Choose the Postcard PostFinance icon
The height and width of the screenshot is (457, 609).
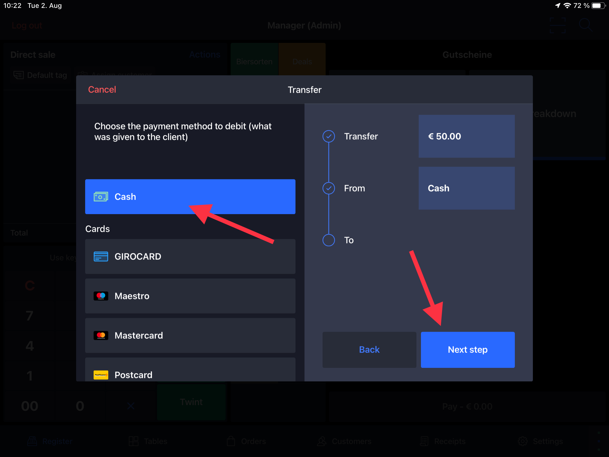click(x=101, y=375)
